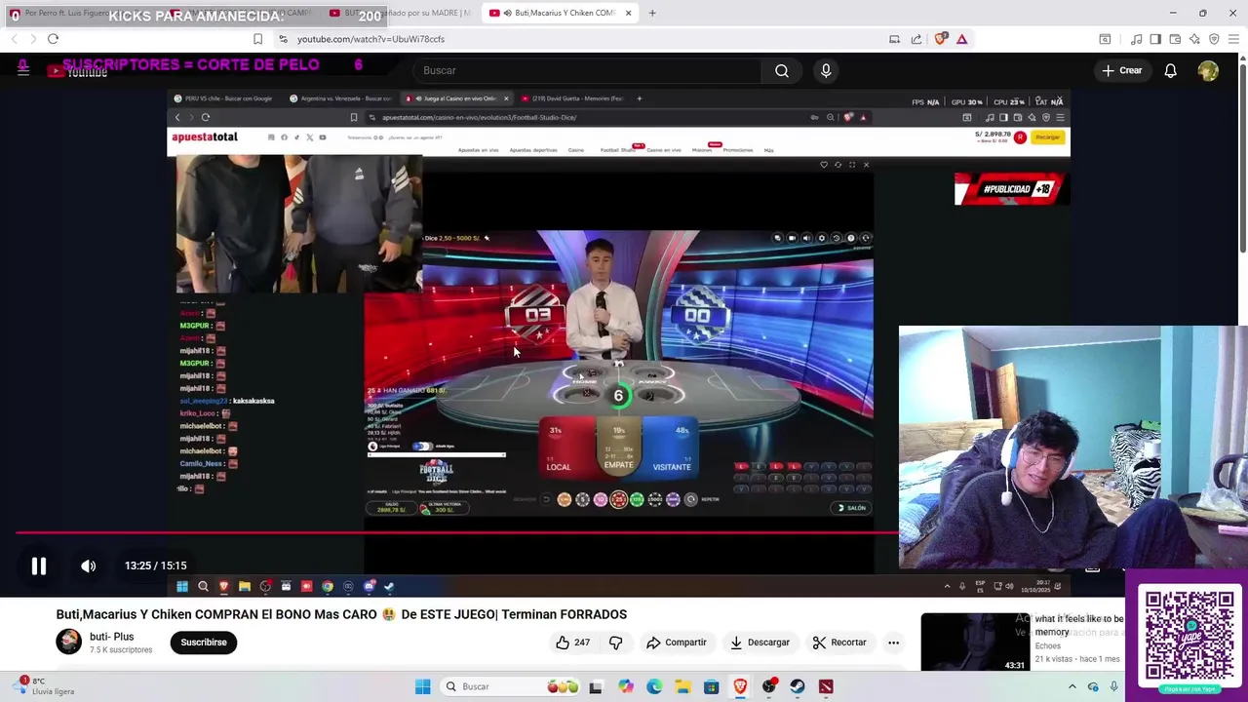The image size is (1248, 702).
Task: Open the share icon in address bar
Action: pos(916,39)
